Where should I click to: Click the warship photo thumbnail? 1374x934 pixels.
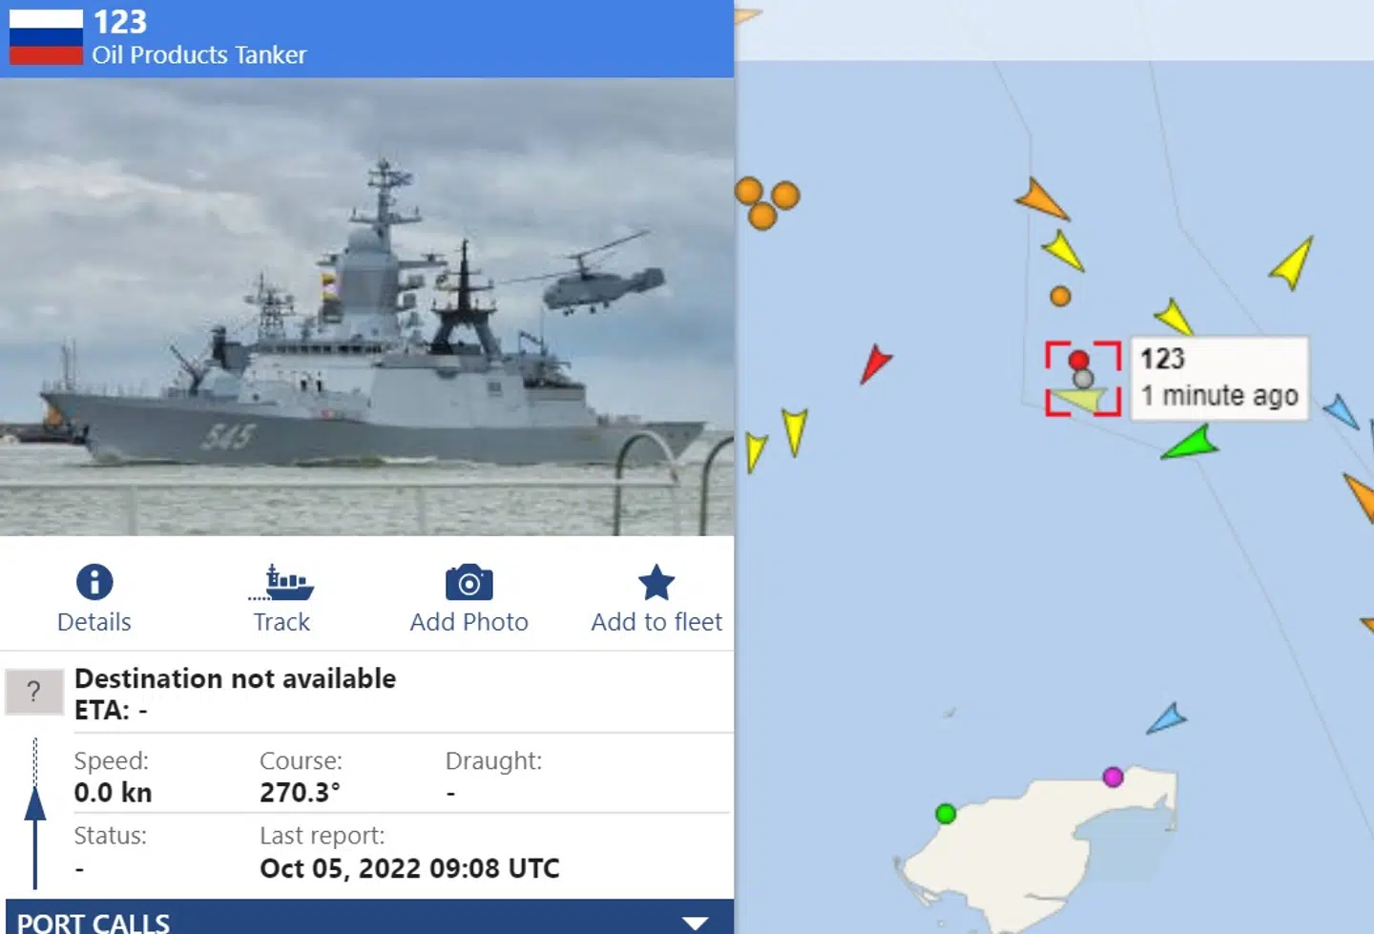pyautogui.click(x=367, y=306)
